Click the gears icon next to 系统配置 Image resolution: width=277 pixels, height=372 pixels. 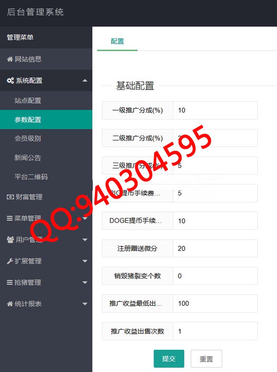pyautogui.click(x=10, y=81)
